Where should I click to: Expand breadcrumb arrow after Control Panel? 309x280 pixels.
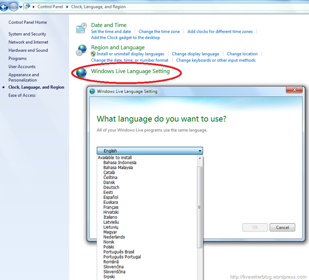(67, 7)
